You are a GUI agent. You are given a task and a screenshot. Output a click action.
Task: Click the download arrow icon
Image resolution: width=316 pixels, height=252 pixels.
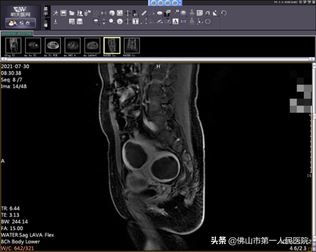[x=55, y=21]
